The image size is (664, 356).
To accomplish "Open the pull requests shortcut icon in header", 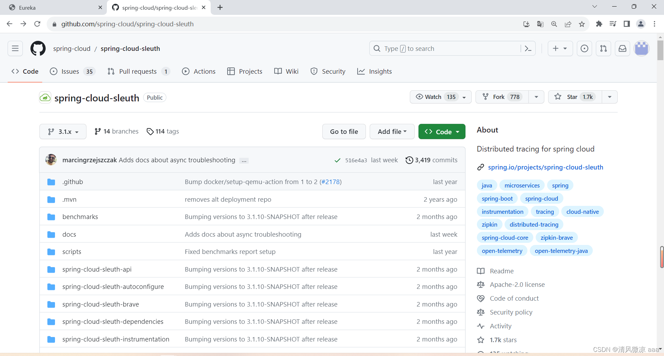I will pos(603,48).
